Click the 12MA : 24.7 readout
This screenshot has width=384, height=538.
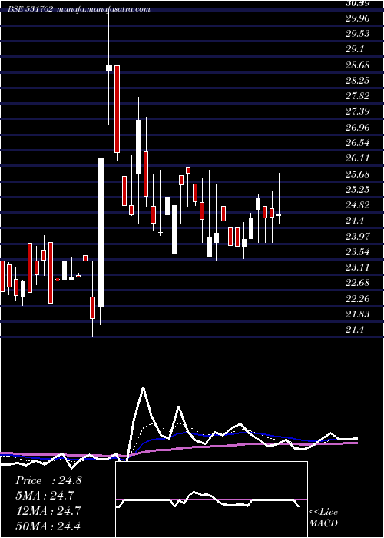tap(48, 510)
